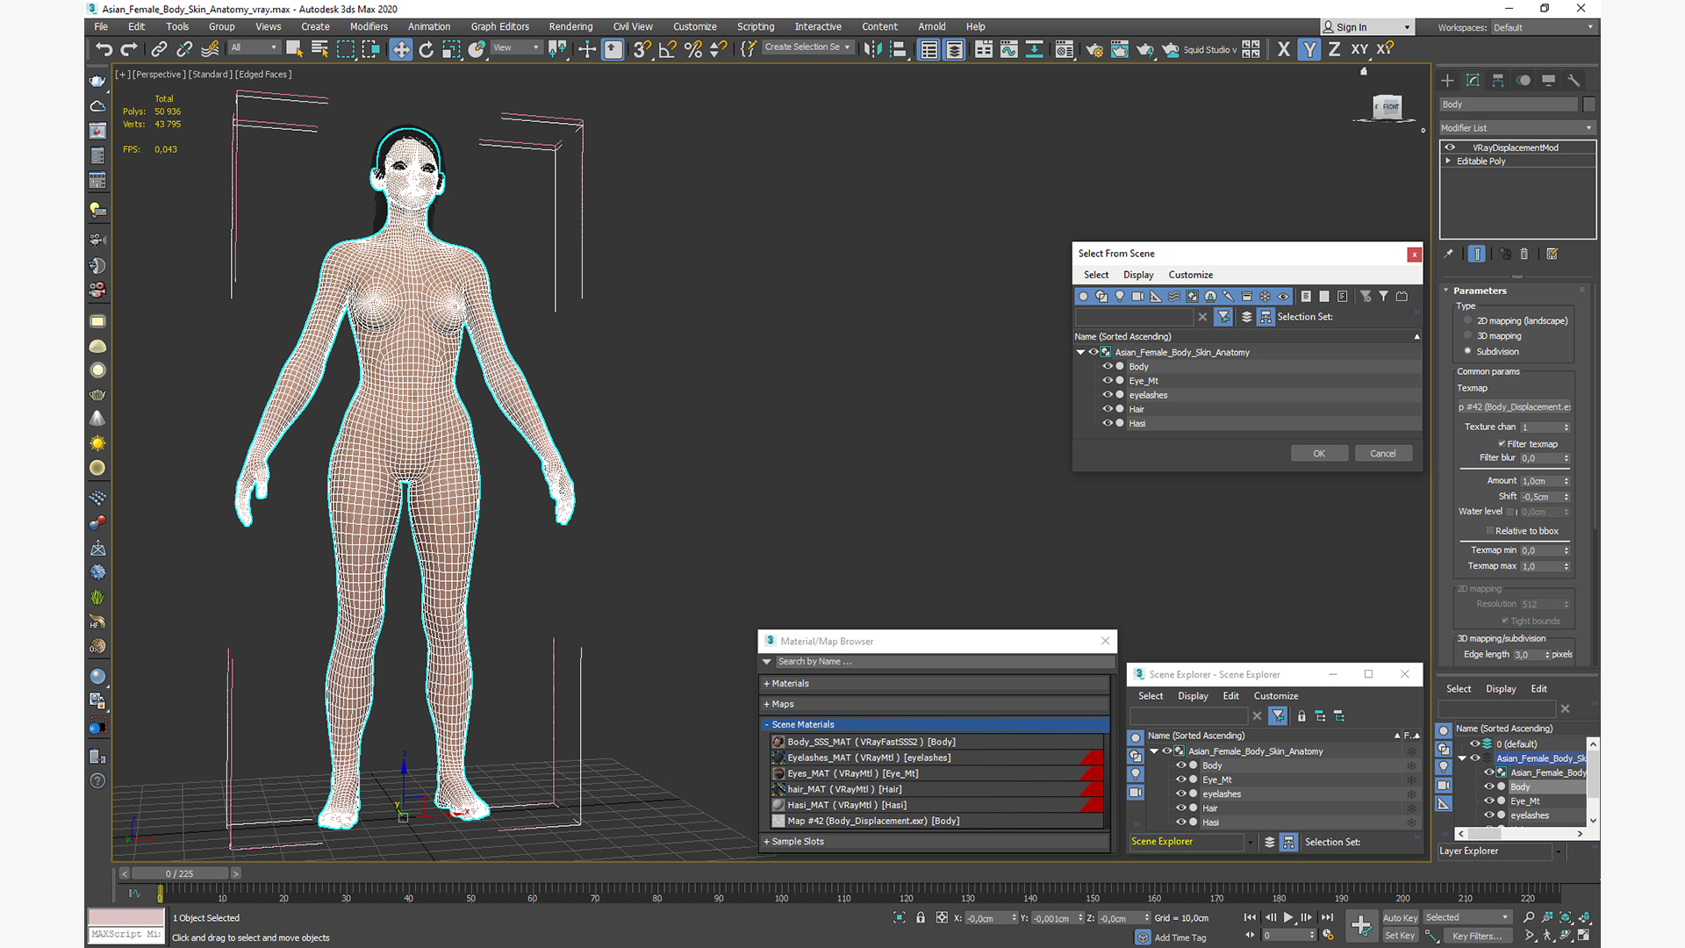Open the Modifiers menu

pyautogui.click(x=369, y=27)
